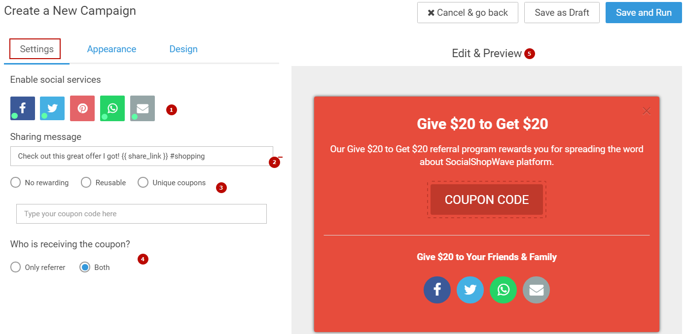Click the Twitter share circle in preview

click(x=470, y=290)
